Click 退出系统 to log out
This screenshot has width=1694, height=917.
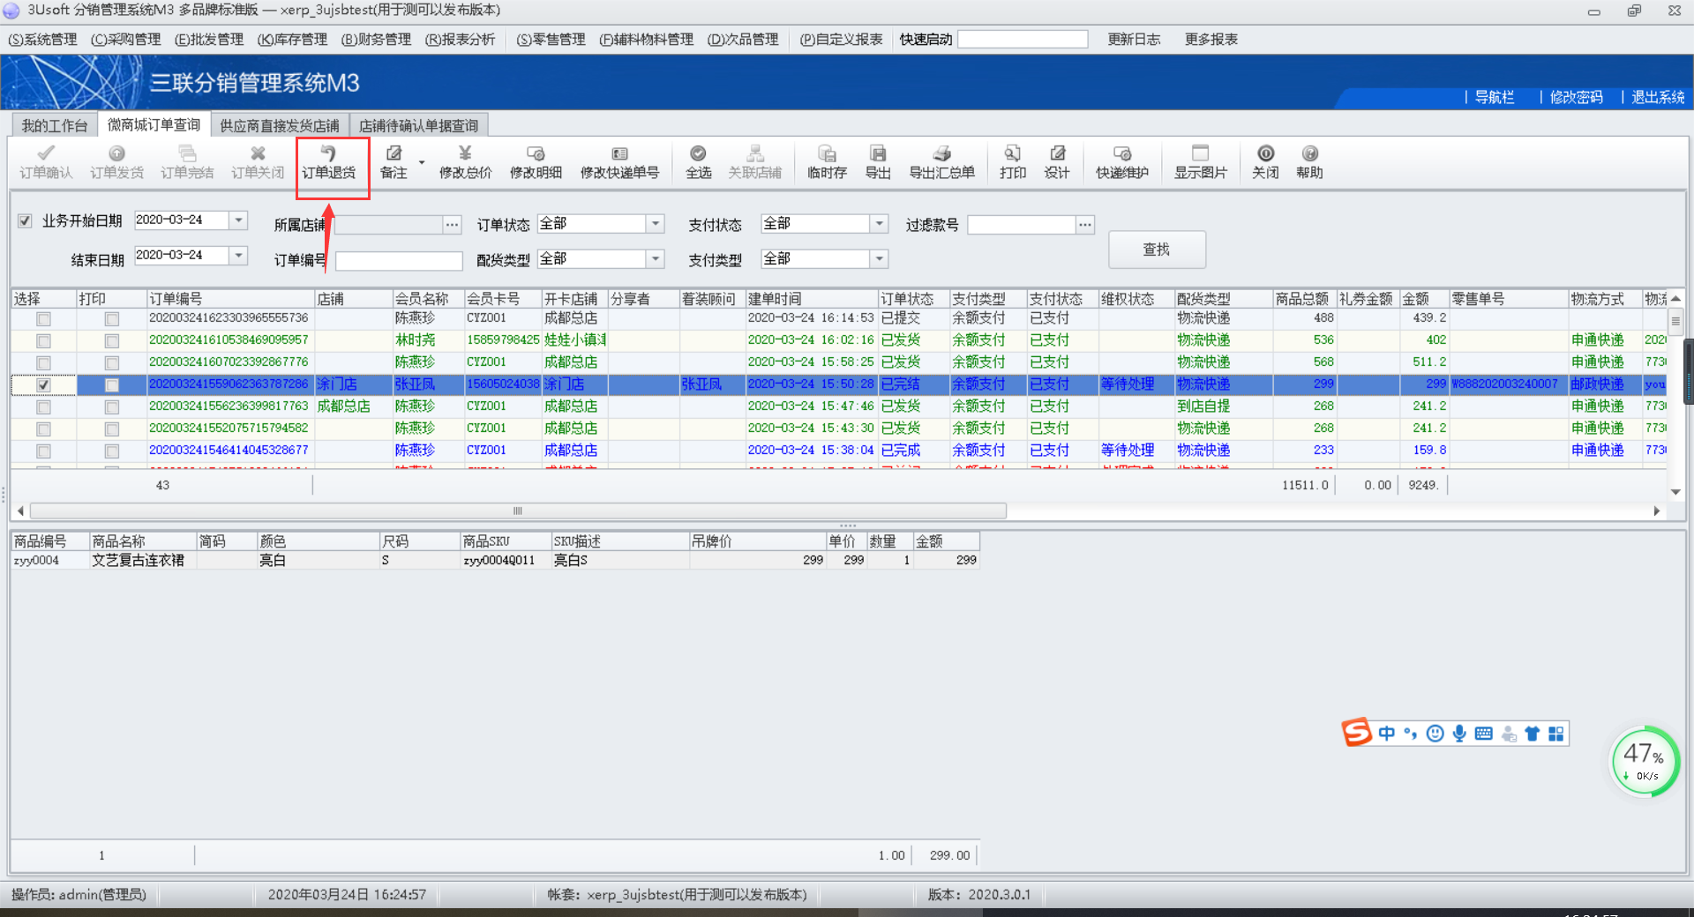pyautogui.click(x=1658, y=97)
